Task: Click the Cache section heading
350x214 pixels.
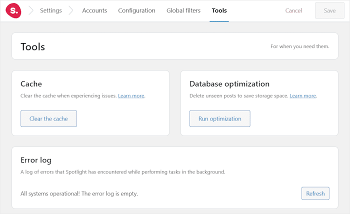Action: 31,84
